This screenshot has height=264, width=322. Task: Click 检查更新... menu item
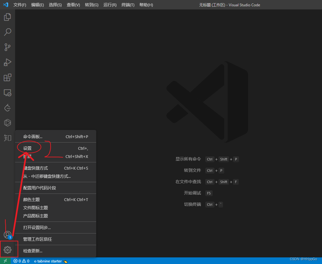[x=56, y=251]
